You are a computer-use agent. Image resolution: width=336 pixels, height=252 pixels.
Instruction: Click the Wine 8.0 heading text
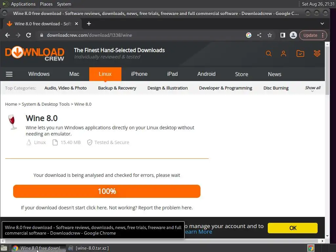(x=42, y=118)
